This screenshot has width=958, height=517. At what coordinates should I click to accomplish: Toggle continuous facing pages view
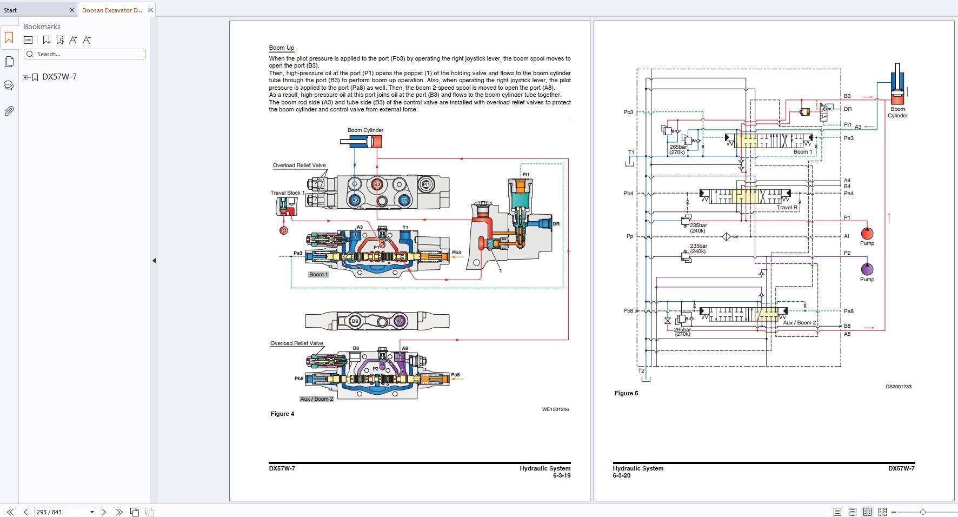882,512
